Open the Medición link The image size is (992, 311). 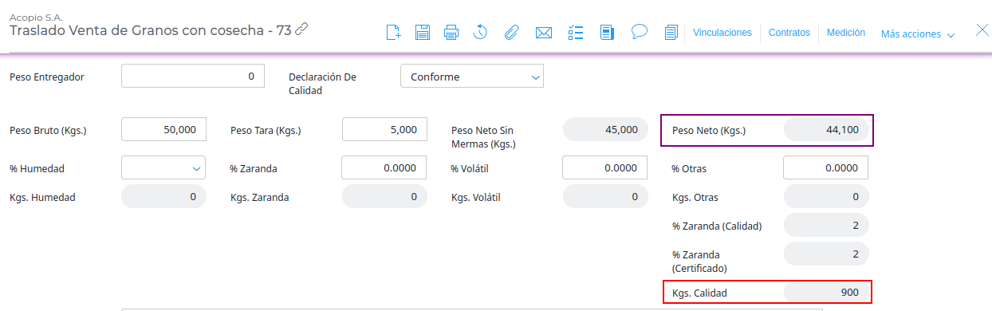(x=846, y=33)
